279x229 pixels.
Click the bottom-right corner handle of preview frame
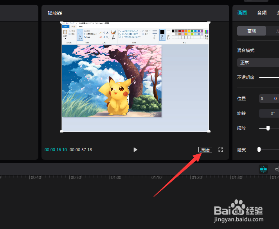pyautogui.click(x=209, y=131)
